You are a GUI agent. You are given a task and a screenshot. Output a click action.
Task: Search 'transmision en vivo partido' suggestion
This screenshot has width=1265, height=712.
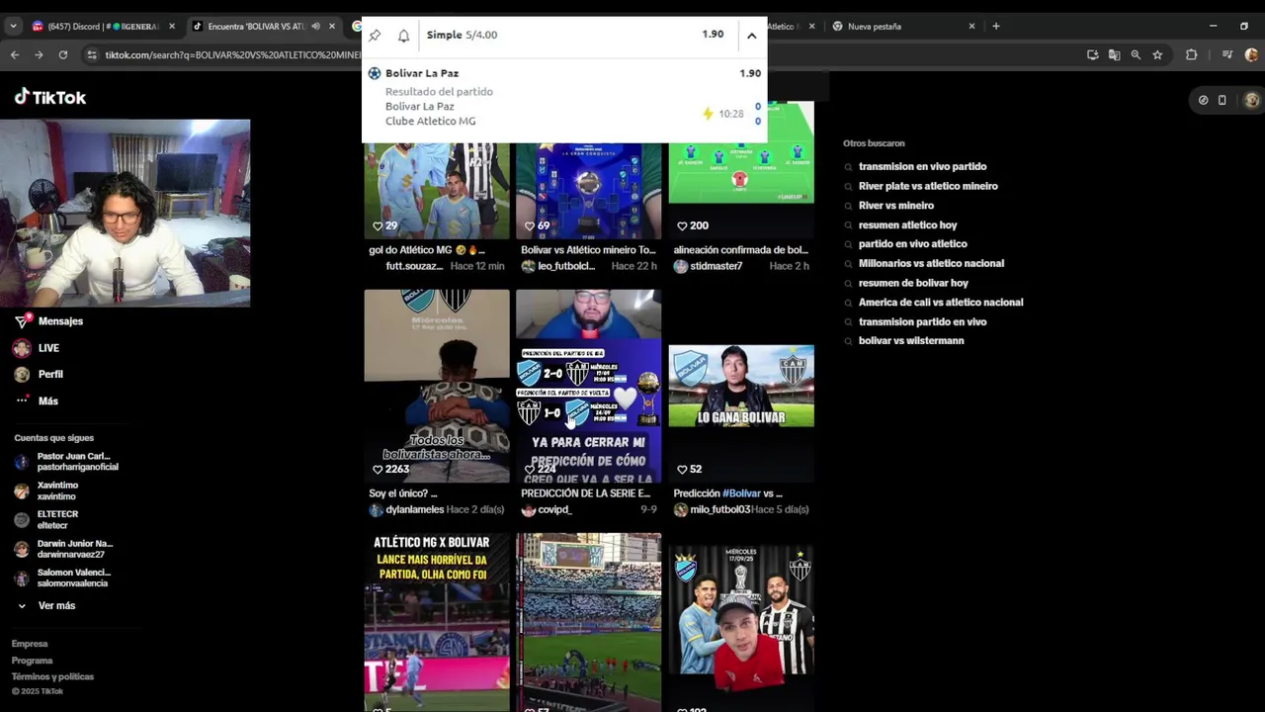pyautogui.click(x=922, y=167)
